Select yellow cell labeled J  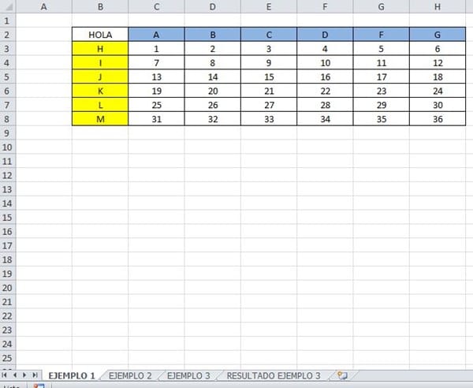(100, 76)
